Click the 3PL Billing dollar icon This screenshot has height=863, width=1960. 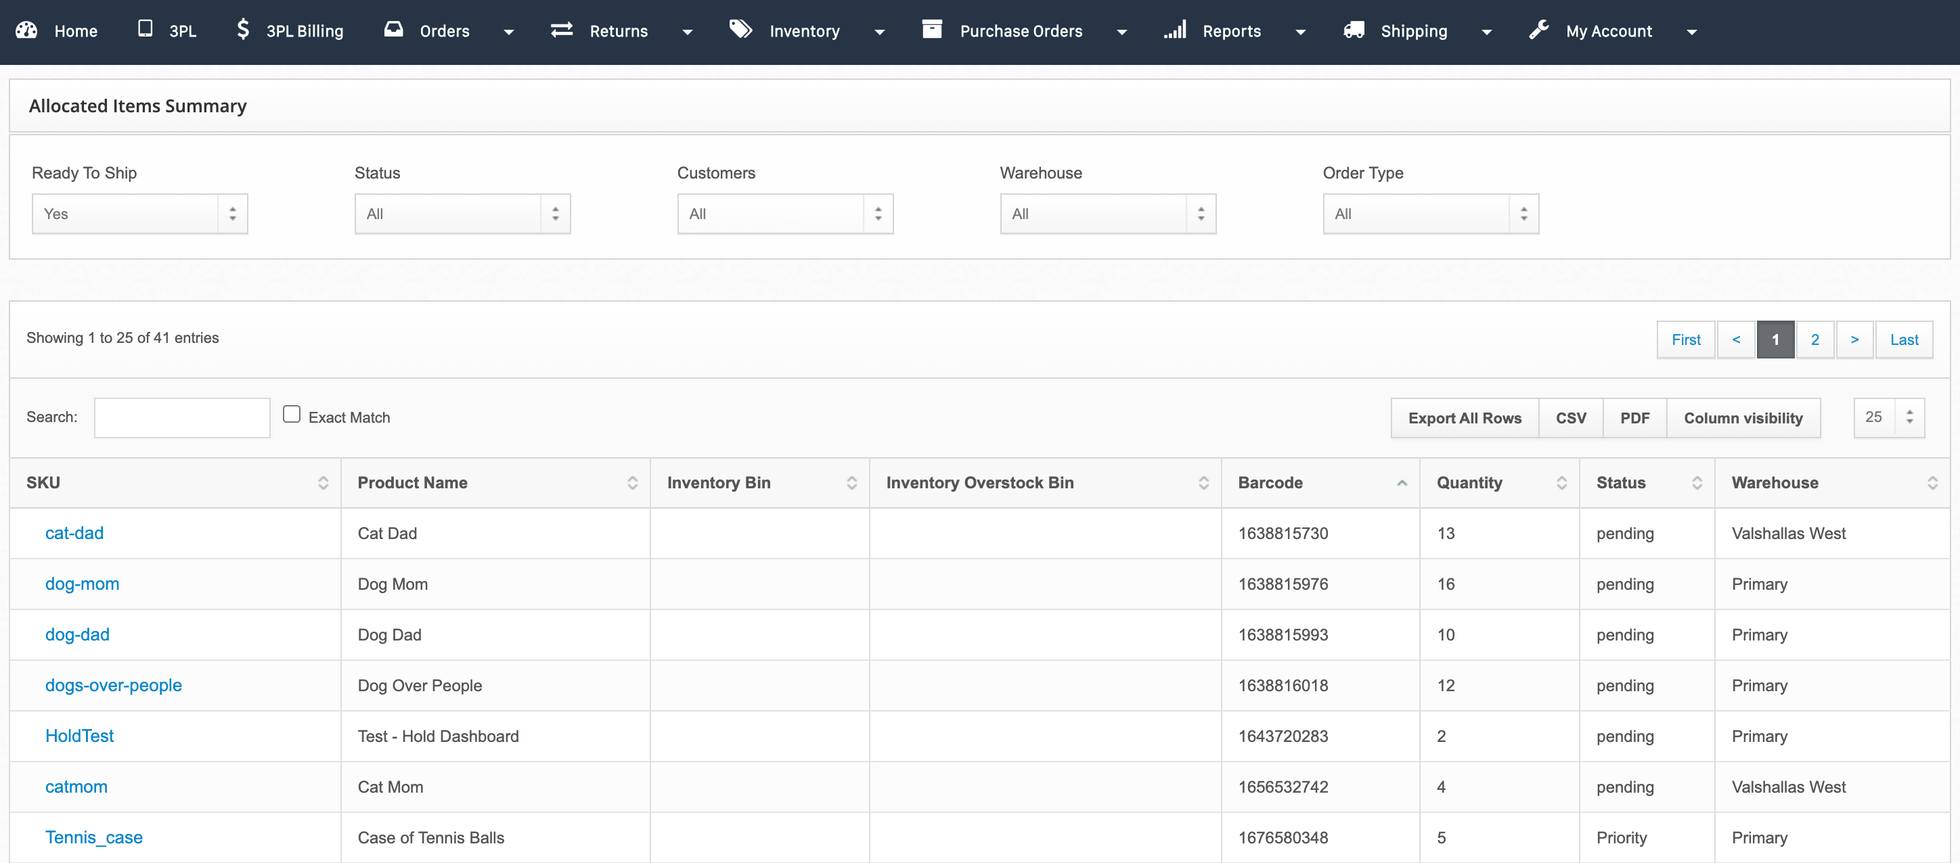tap(243, 30)
